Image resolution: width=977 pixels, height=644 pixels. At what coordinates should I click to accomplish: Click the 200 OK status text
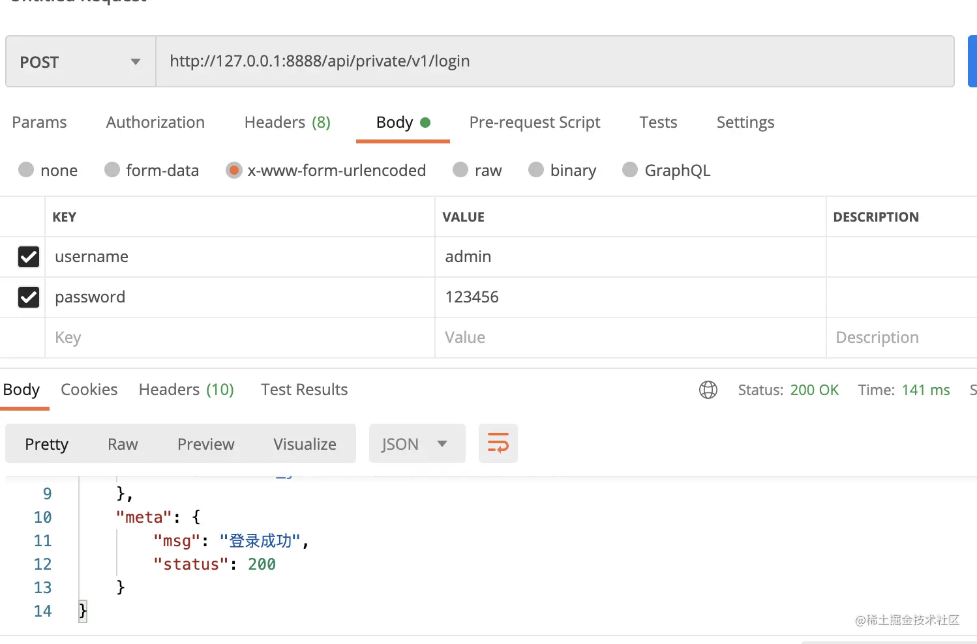(x=815, y=390)
